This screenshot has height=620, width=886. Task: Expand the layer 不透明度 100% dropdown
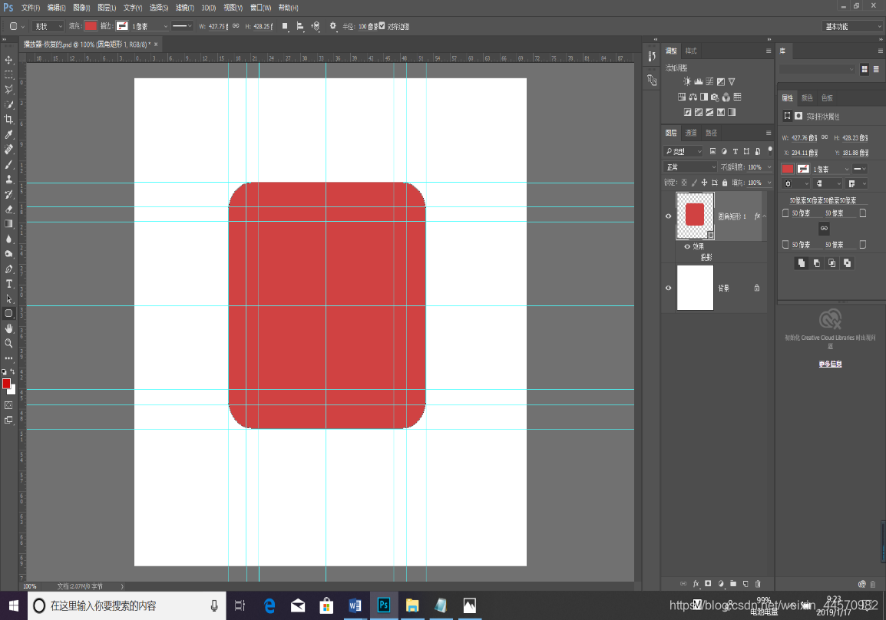pos(769,167)
